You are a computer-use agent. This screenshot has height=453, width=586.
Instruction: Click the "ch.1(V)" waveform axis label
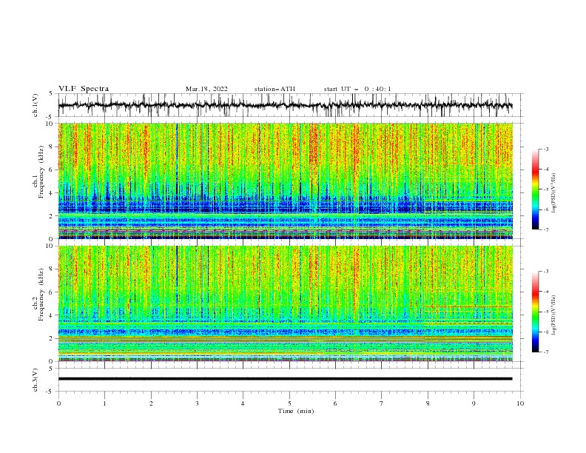(x=36, y=105)
